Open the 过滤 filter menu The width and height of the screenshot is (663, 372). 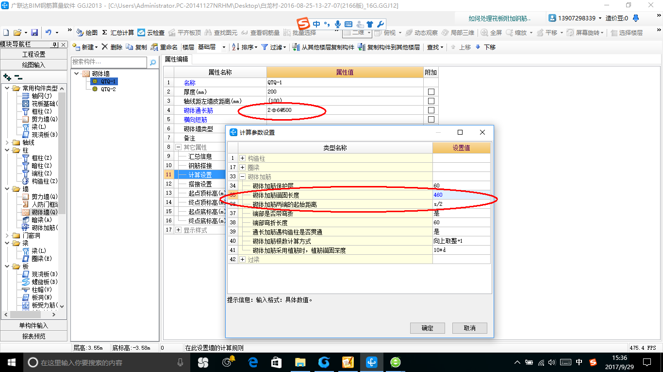coord(274,47)
